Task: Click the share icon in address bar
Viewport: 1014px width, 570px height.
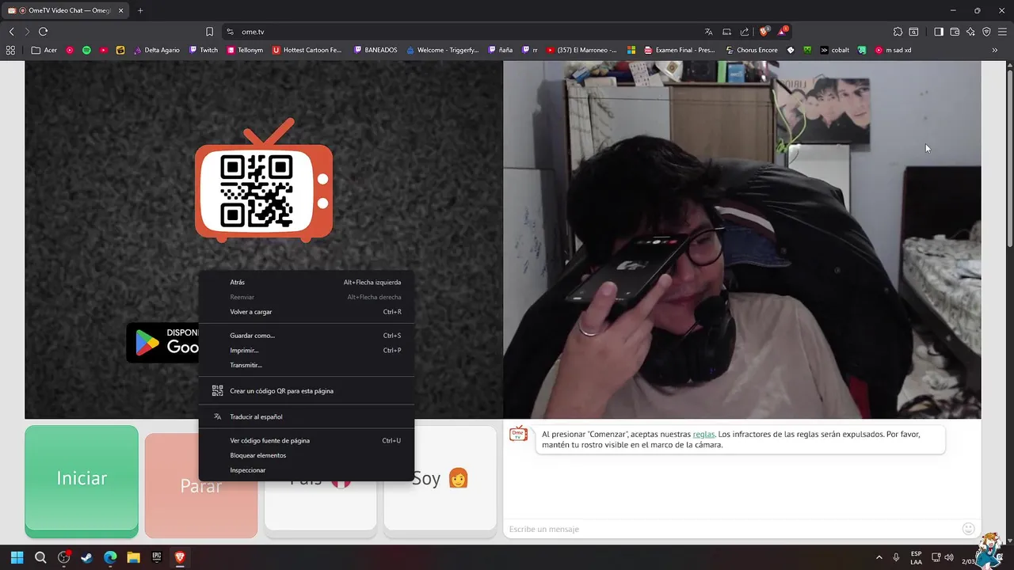Action: click(745, 32)
